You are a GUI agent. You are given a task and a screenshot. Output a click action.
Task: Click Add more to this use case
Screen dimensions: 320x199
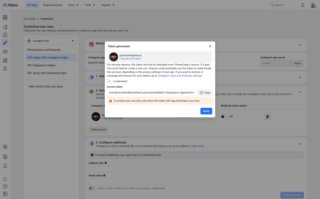click(46, 86)
